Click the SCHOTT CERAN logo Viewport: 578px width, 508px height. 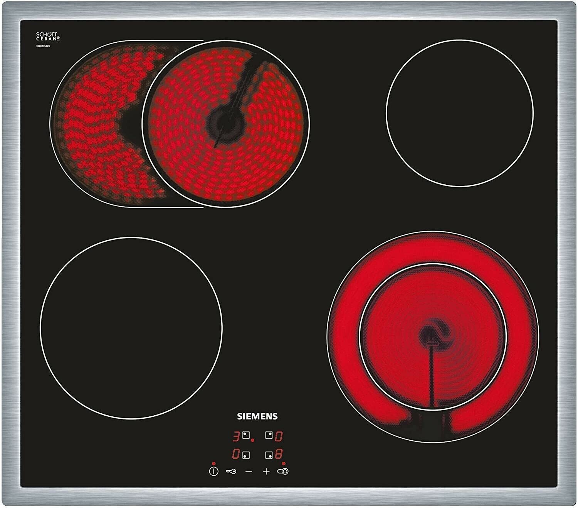48,37
